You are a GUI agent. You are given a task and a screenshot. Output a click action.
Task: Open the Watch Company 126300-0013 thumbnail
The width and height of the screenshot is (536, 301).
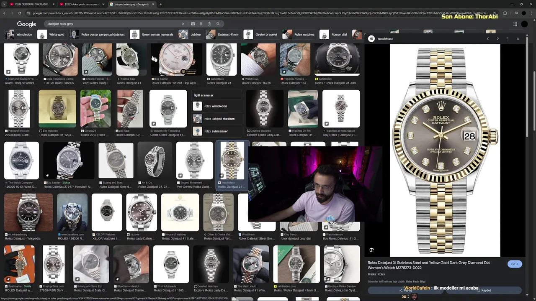21,161
